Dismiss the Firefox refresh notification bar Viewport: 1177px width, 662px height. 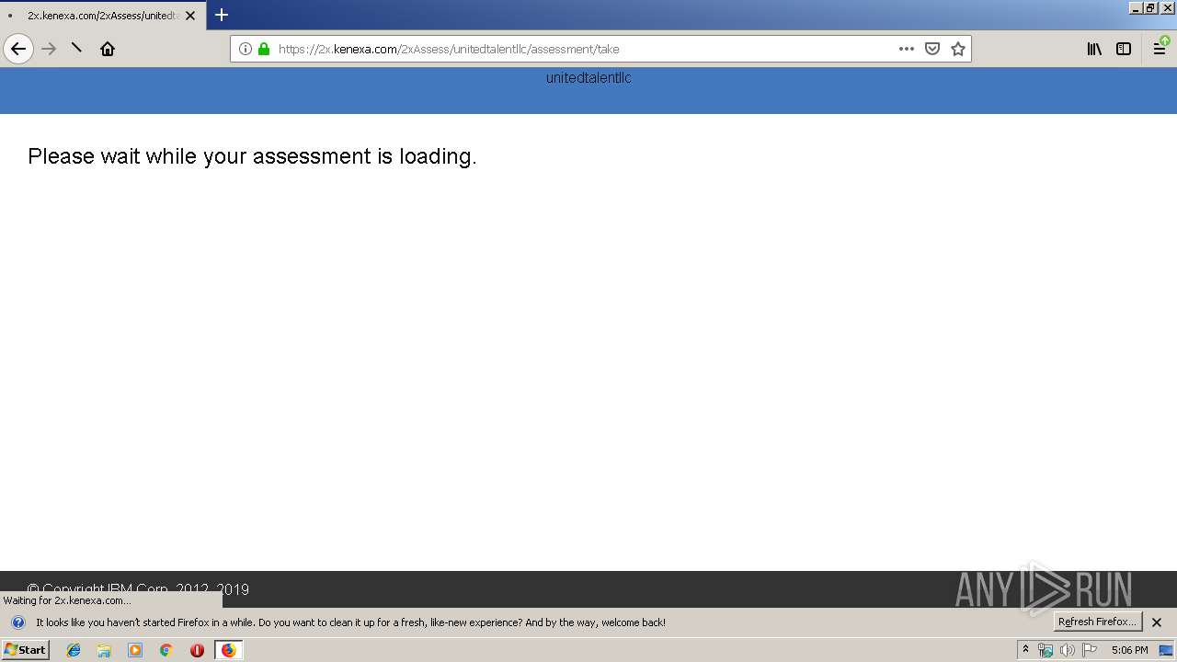click(x=1157, y=622)
